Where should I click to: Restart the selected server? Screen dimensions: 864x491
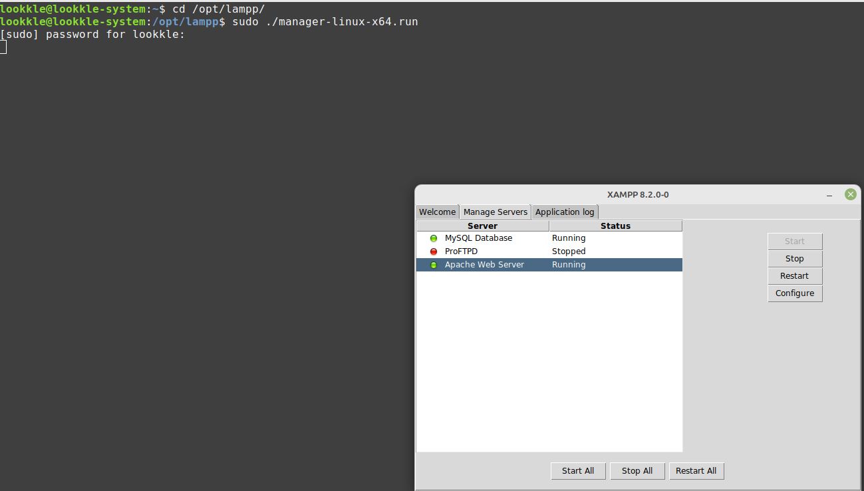[x=795, y=276]
